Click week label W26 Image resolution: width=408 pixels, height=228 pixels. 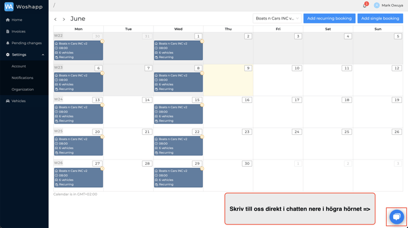58,163
